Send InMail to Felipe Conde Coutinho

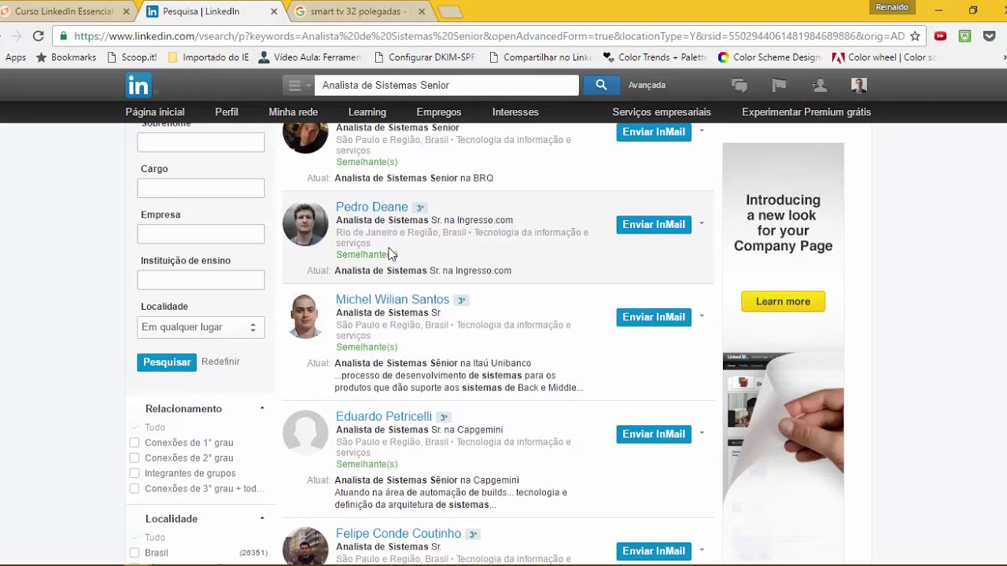click(654, 551)
